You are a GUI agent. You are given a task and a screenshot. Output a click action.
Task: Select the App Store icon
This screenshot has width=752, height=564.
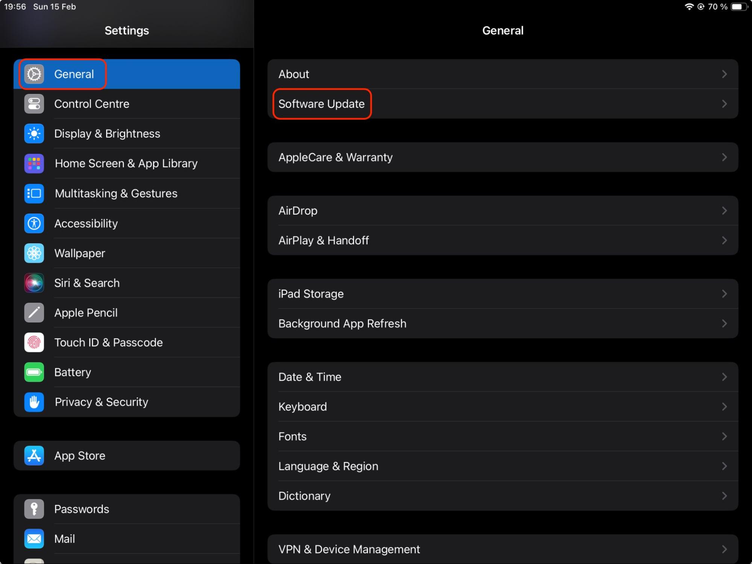pyautogui.click(x=34, y=455)
